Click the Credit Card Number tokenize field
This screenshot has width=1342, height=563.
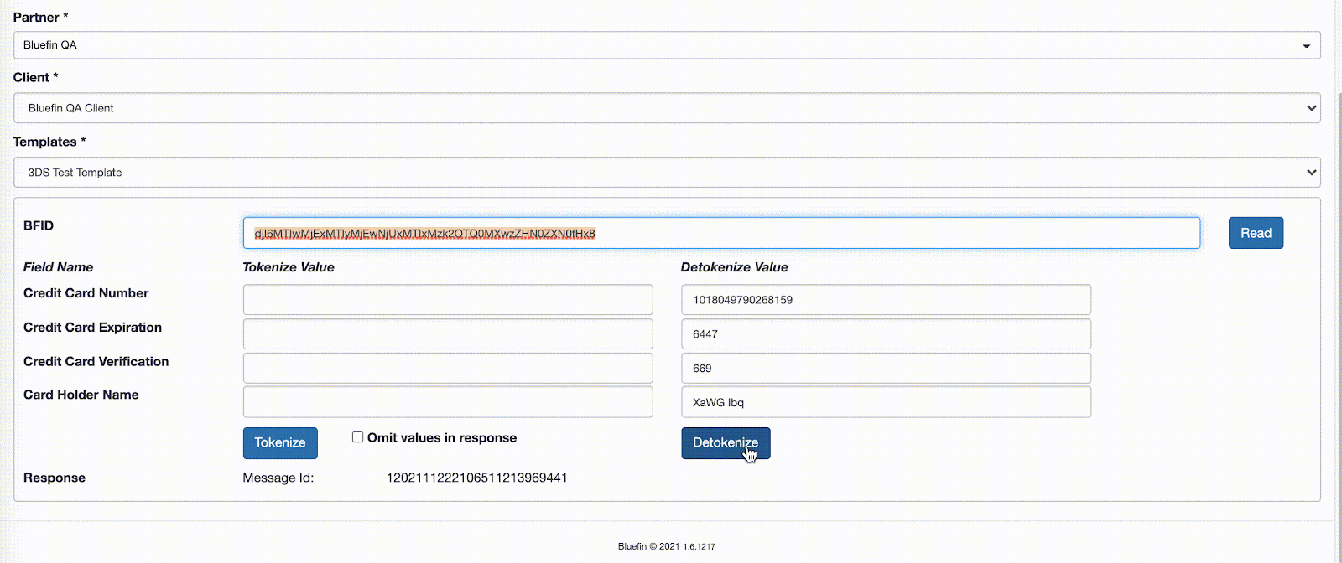coord(448,299)
